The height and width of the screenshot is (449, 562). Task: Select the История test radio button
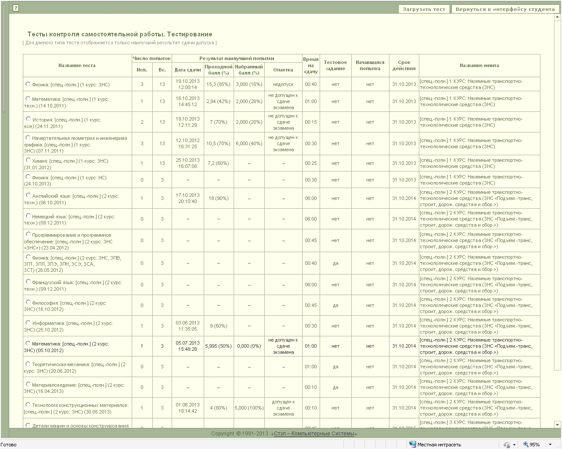pos(28,119)
